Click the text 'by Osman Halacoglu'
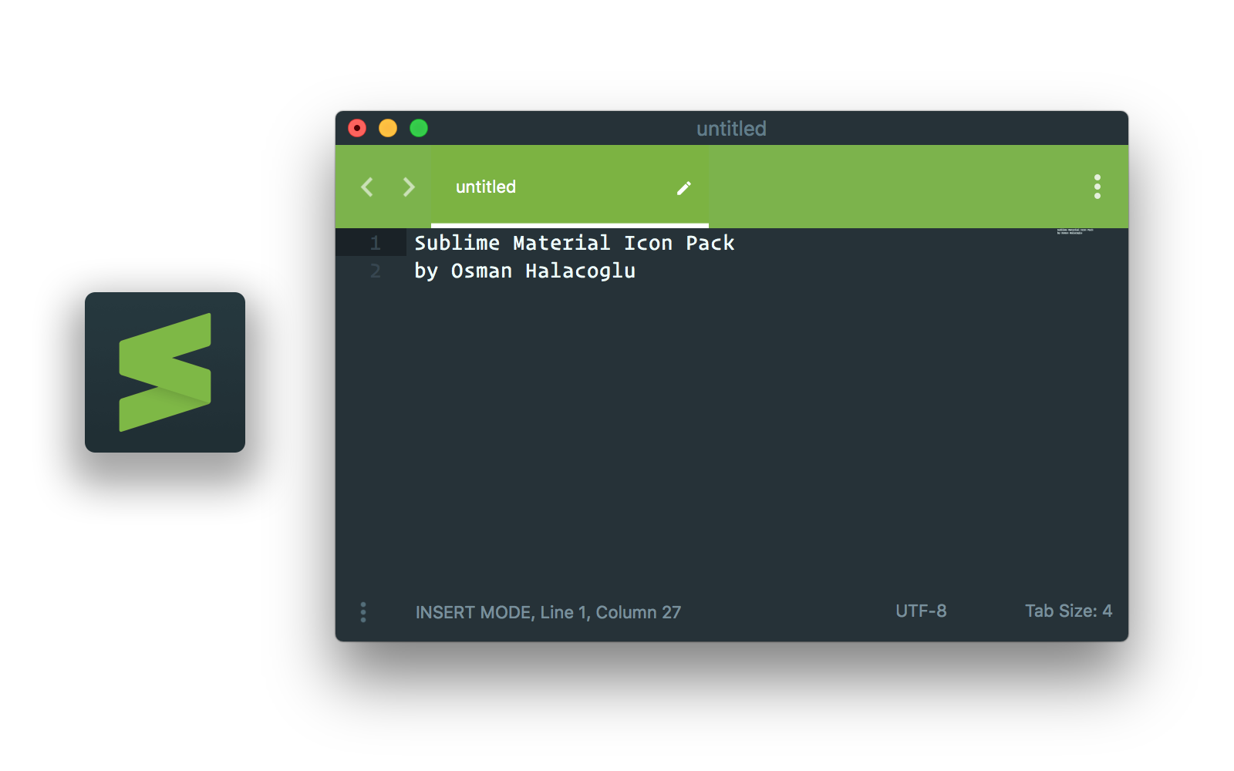 (x=525, y=271)
